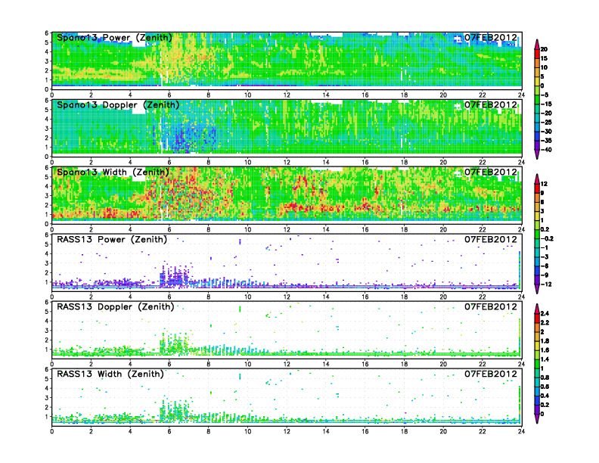The image size is (599, 463).
Task: Click y-axis tick '5' of Spano13 Width panel
Action: coord(47,177)
